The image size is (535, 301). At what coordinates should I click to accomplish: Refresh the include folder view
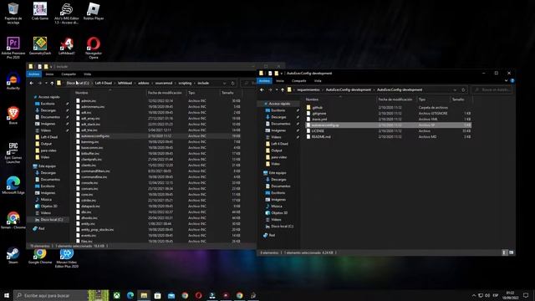pos(232,83)
